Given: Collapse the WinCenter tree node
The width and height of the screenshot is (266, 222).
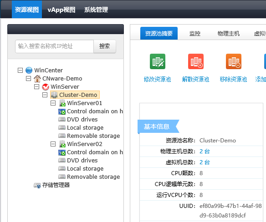Looking at the screenshot, I should coord(20,70).
